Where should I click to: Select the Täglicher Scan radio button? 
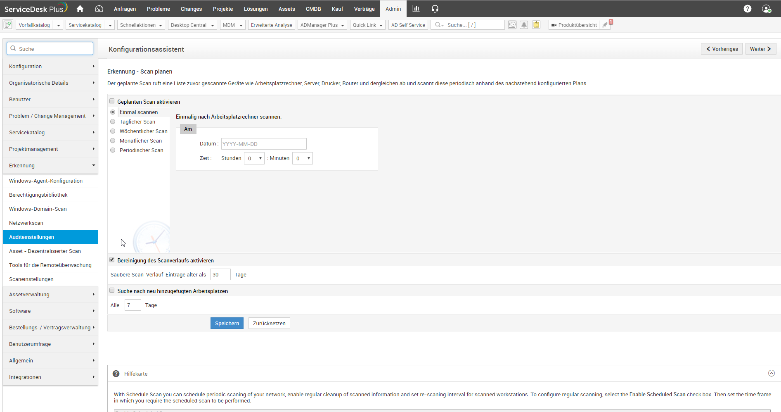(x=113, y=121)
